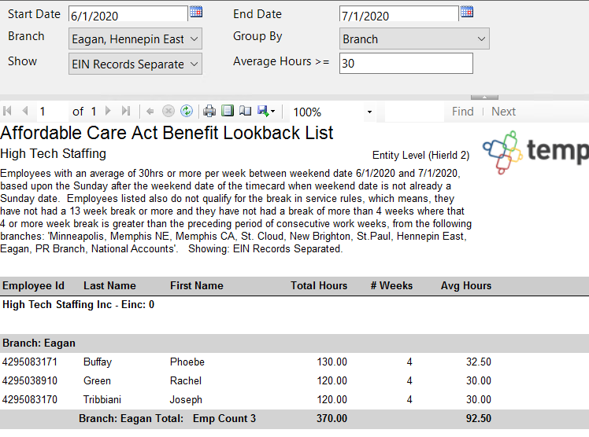Click the Average Hours field

[x=406, y=64]
